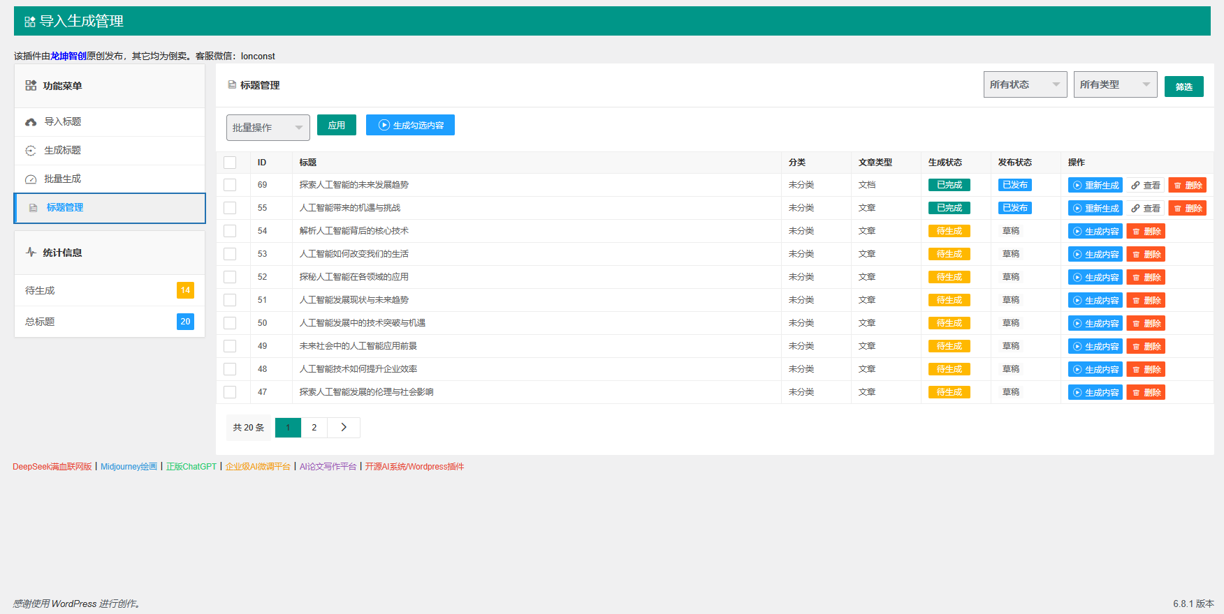The height and width of the screenshot is (614, 1224).
Task: Click trash icon of 删除 in row 52
Action: tap(1136, 278)
